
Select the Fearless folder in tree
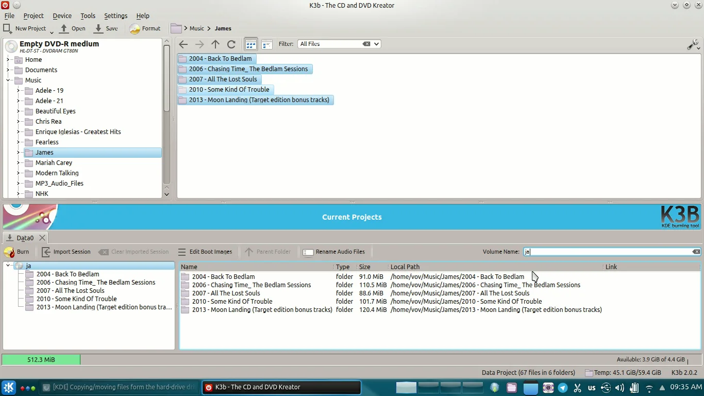47,142
